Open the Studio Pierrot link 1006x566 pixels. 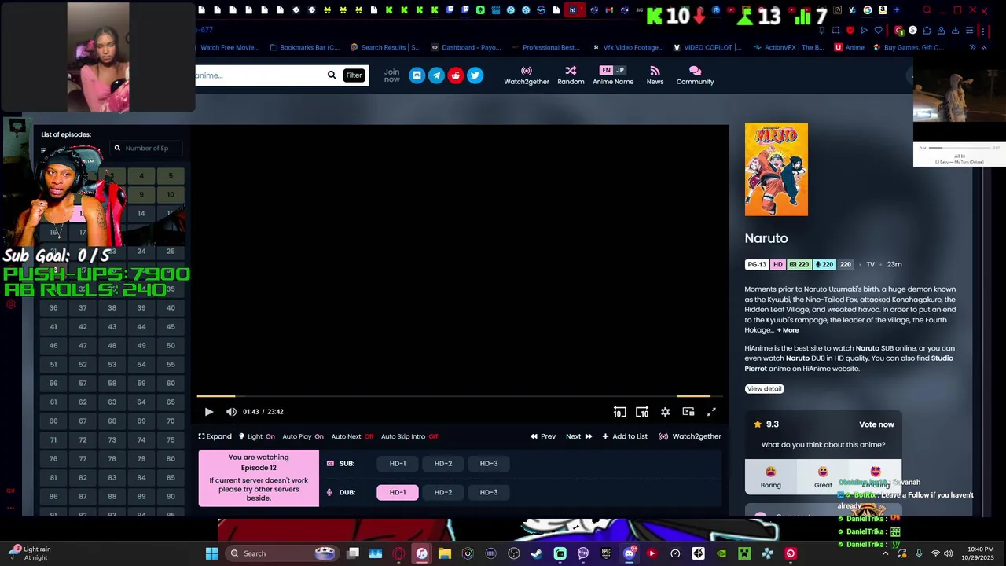coord(849,363)
